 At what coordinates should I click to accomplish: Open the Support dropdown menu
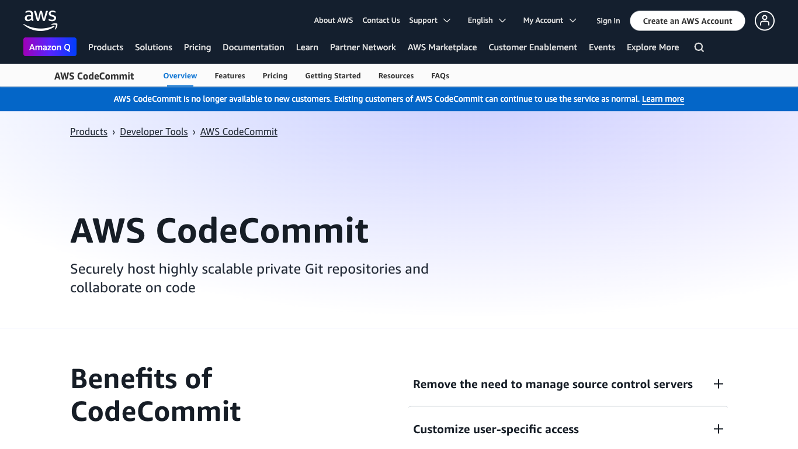(429, 20)
